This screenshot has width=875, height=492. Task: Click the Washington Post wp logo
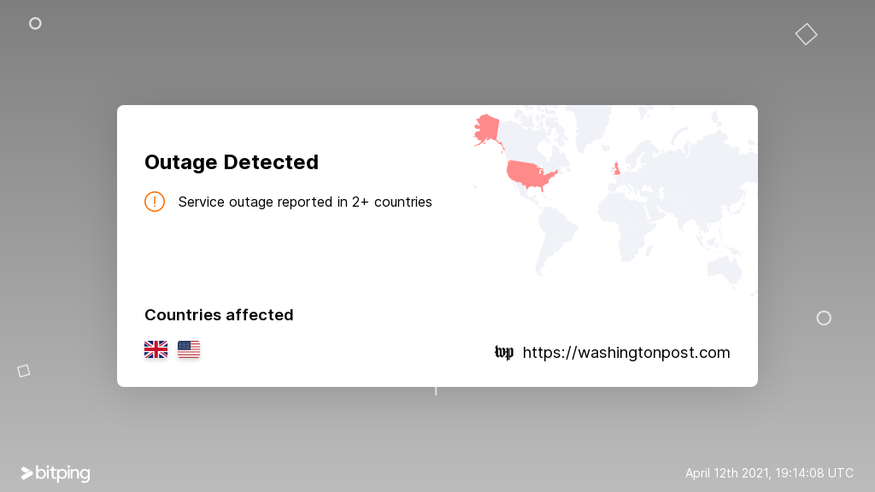coord(504,353)
